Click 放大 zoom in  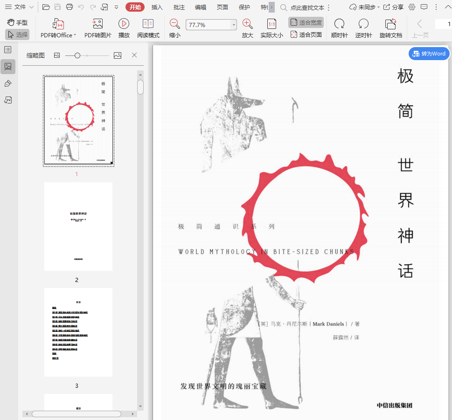[x=247, y=28]
